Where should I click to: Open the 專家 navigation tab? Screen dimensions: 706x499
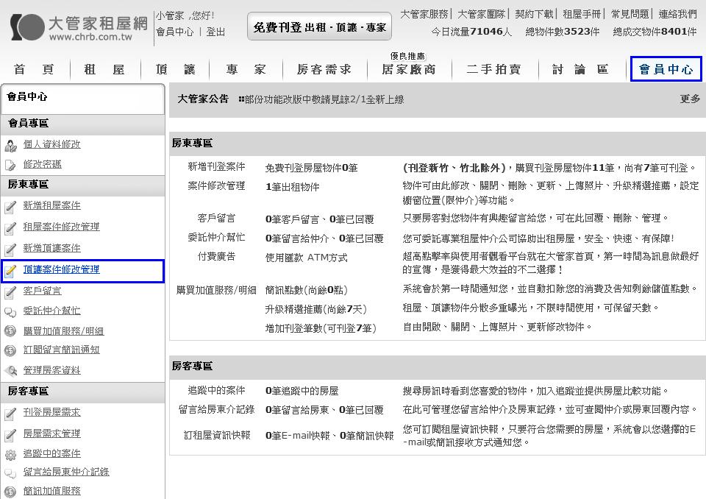click(246, 69)
